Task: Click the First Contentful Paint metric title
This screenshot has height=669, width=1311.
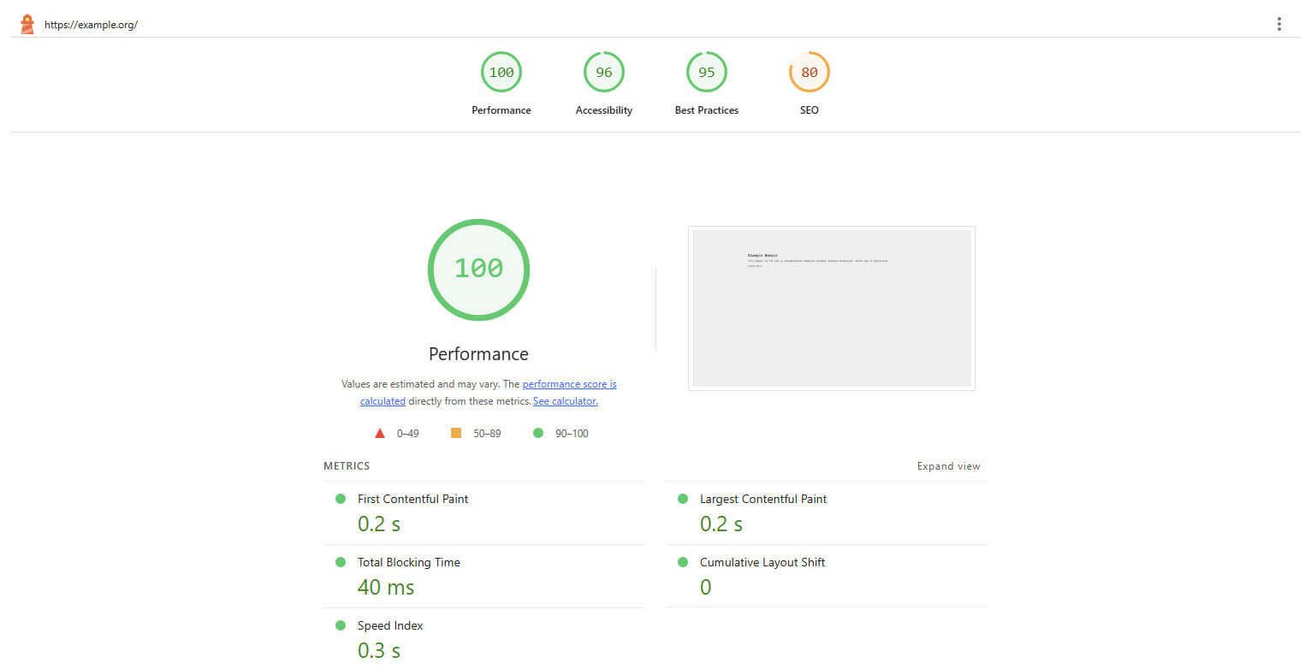Action: point(413,499)
